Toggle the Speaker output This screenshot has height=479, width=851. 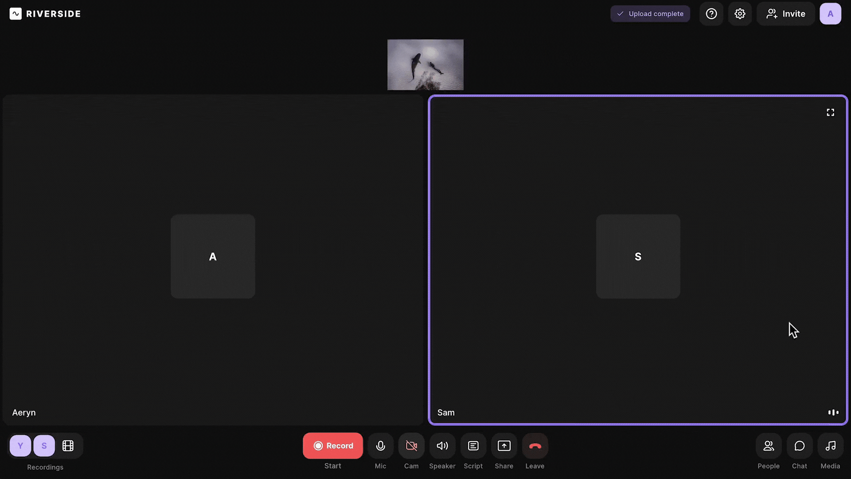coord(442,446)
